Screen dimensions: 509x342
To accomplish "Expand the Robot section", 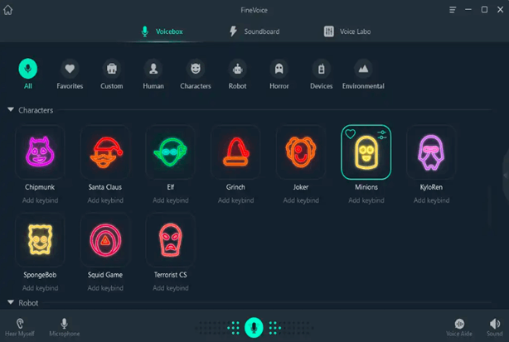I will [11, 303].
